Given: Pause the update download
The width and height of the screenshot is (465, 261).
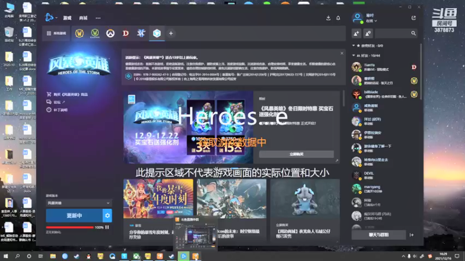Looking at the screenshot, I should (107, 227).
